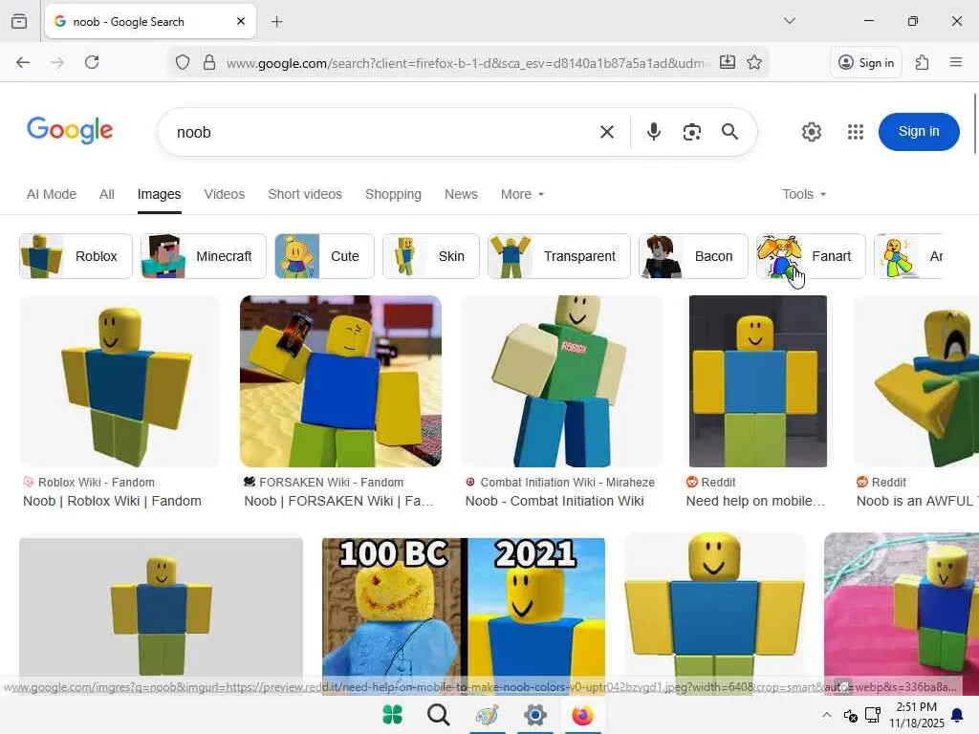The width and height of the screenshot is (979, 734).
Task: Open Short videos tab
Action: click(305, 195)
